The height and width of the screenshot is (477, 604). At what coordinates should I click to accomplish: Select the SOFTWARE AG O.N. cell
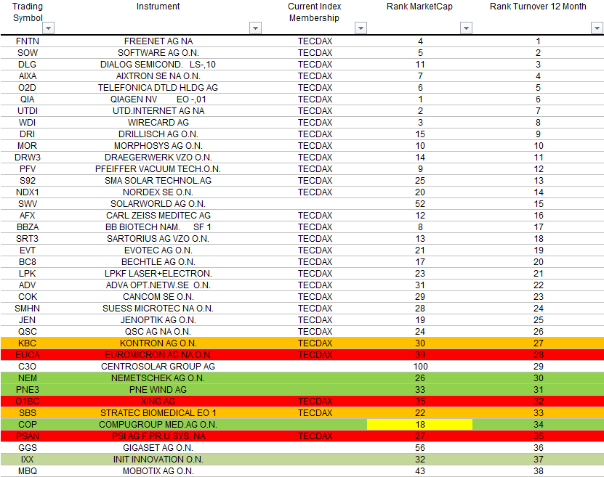pyautogui.click(x=158, y=53)
